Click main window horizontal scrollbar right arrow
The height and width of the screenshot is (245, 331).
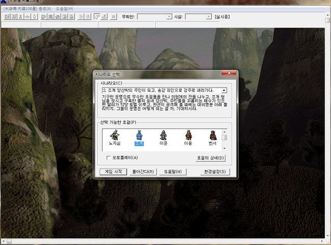pos(322,241)
